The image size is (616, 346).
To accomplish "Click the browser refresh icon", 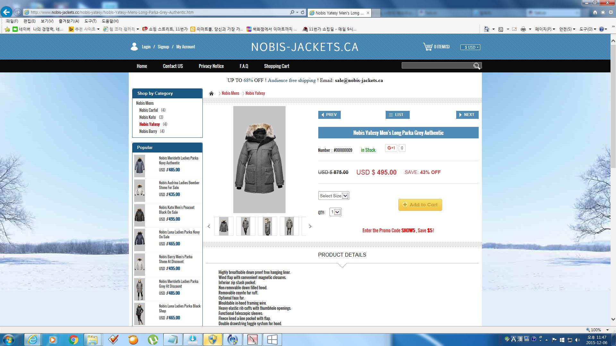I will [303, 12].
